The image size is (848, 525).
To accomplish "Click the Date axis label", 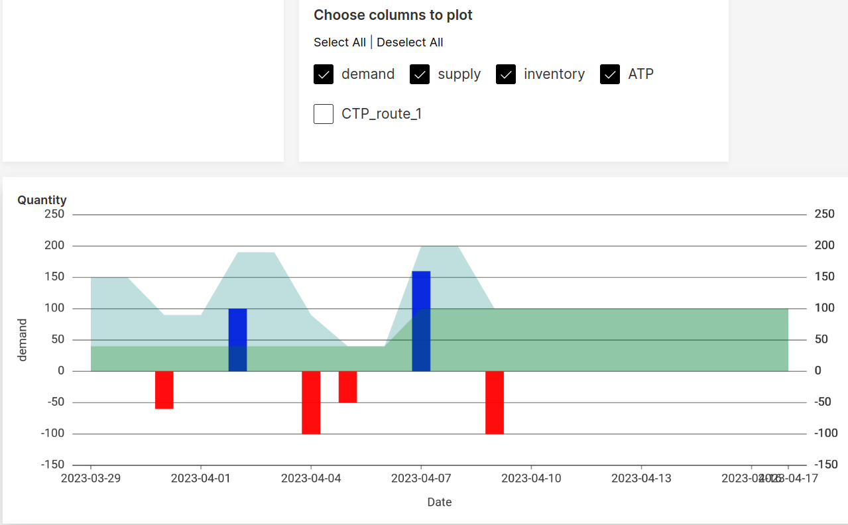I will (x=439, y=502).
